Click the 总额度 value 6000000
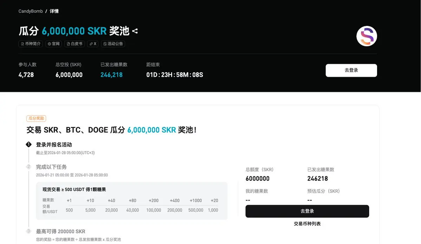421x244 pixels. click(x=257, y=178)
